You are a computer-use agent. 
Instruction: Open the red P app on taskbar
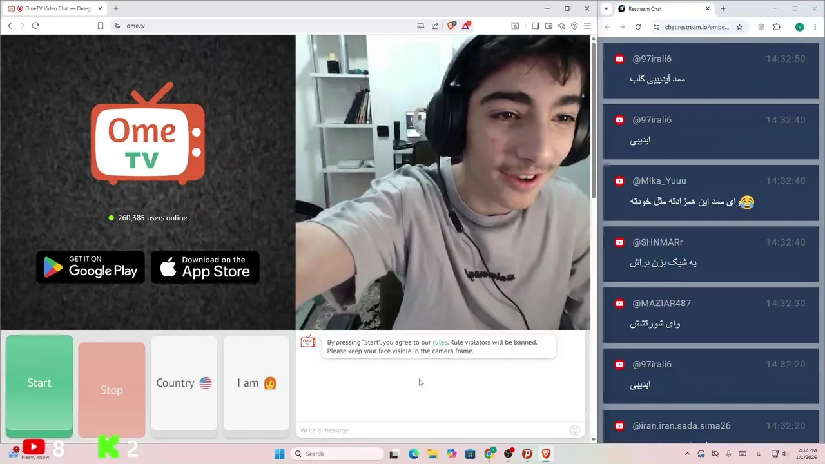coord(527,454)
